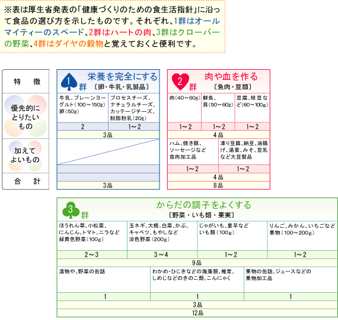Click '1~2' below the 鮮魚、貝 cell

click(x=218, y=127)
